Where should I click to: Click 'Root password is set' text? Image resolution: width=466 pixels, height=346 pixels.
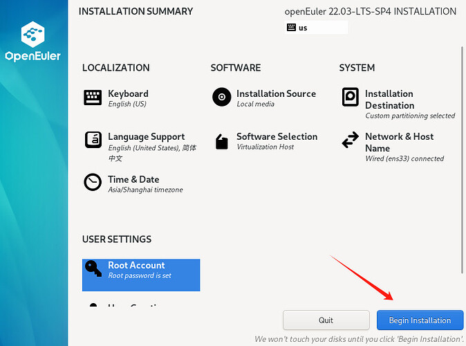tap(140, 275)
